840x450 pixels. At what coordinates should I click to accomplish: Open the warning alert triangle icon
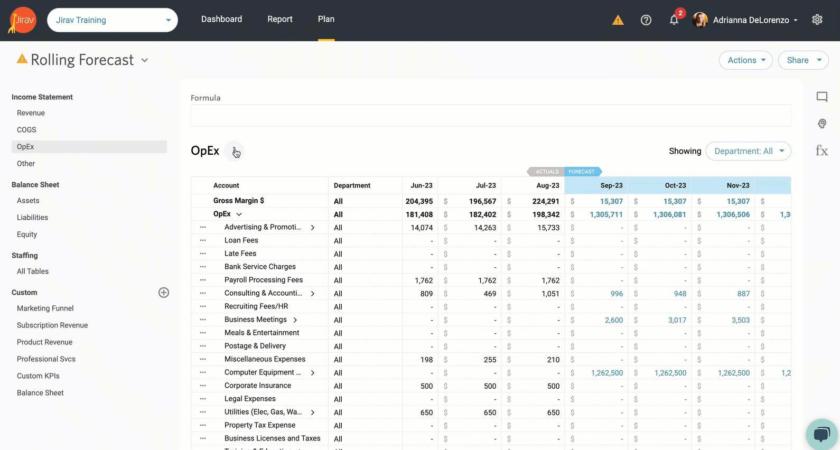[x=618, y=20]
